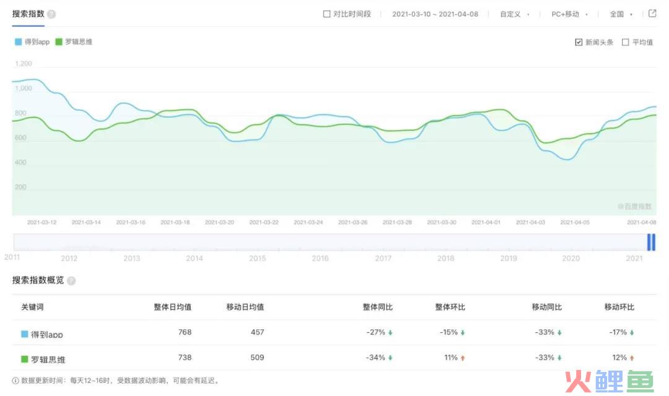This screenshot has height=396, width=669.
Task: Select the date range 2021-03-10 ~ 2021-04-08
Action: point(435,14)
